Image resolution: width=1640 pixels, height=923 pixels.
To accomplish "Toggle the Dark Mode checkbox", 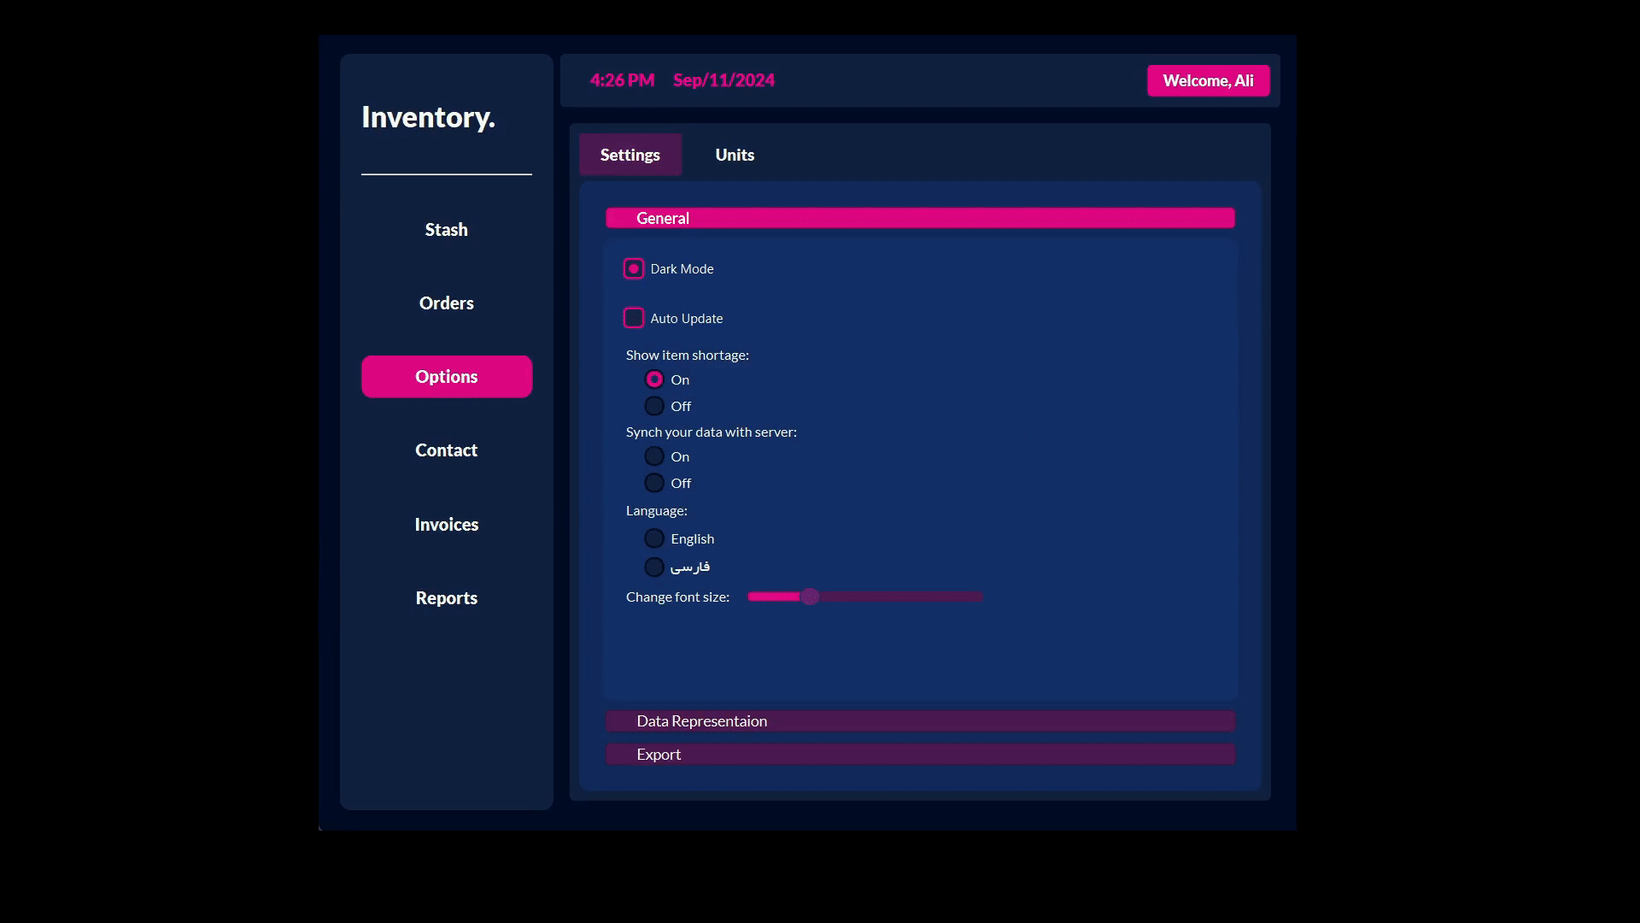I will [633, 268].
